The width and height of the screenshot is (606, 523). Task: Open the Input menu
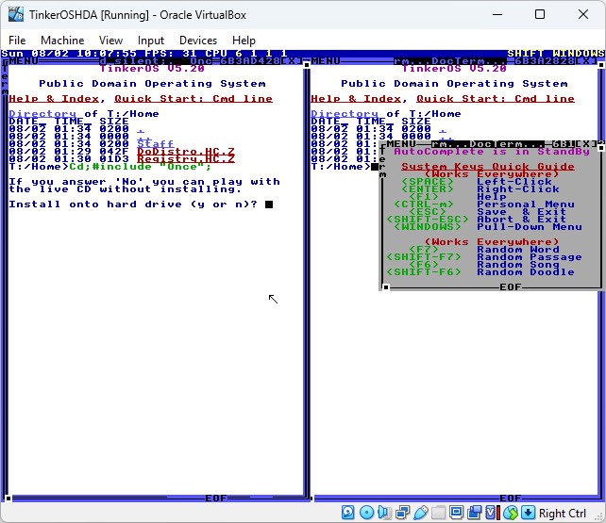(151, 41)
